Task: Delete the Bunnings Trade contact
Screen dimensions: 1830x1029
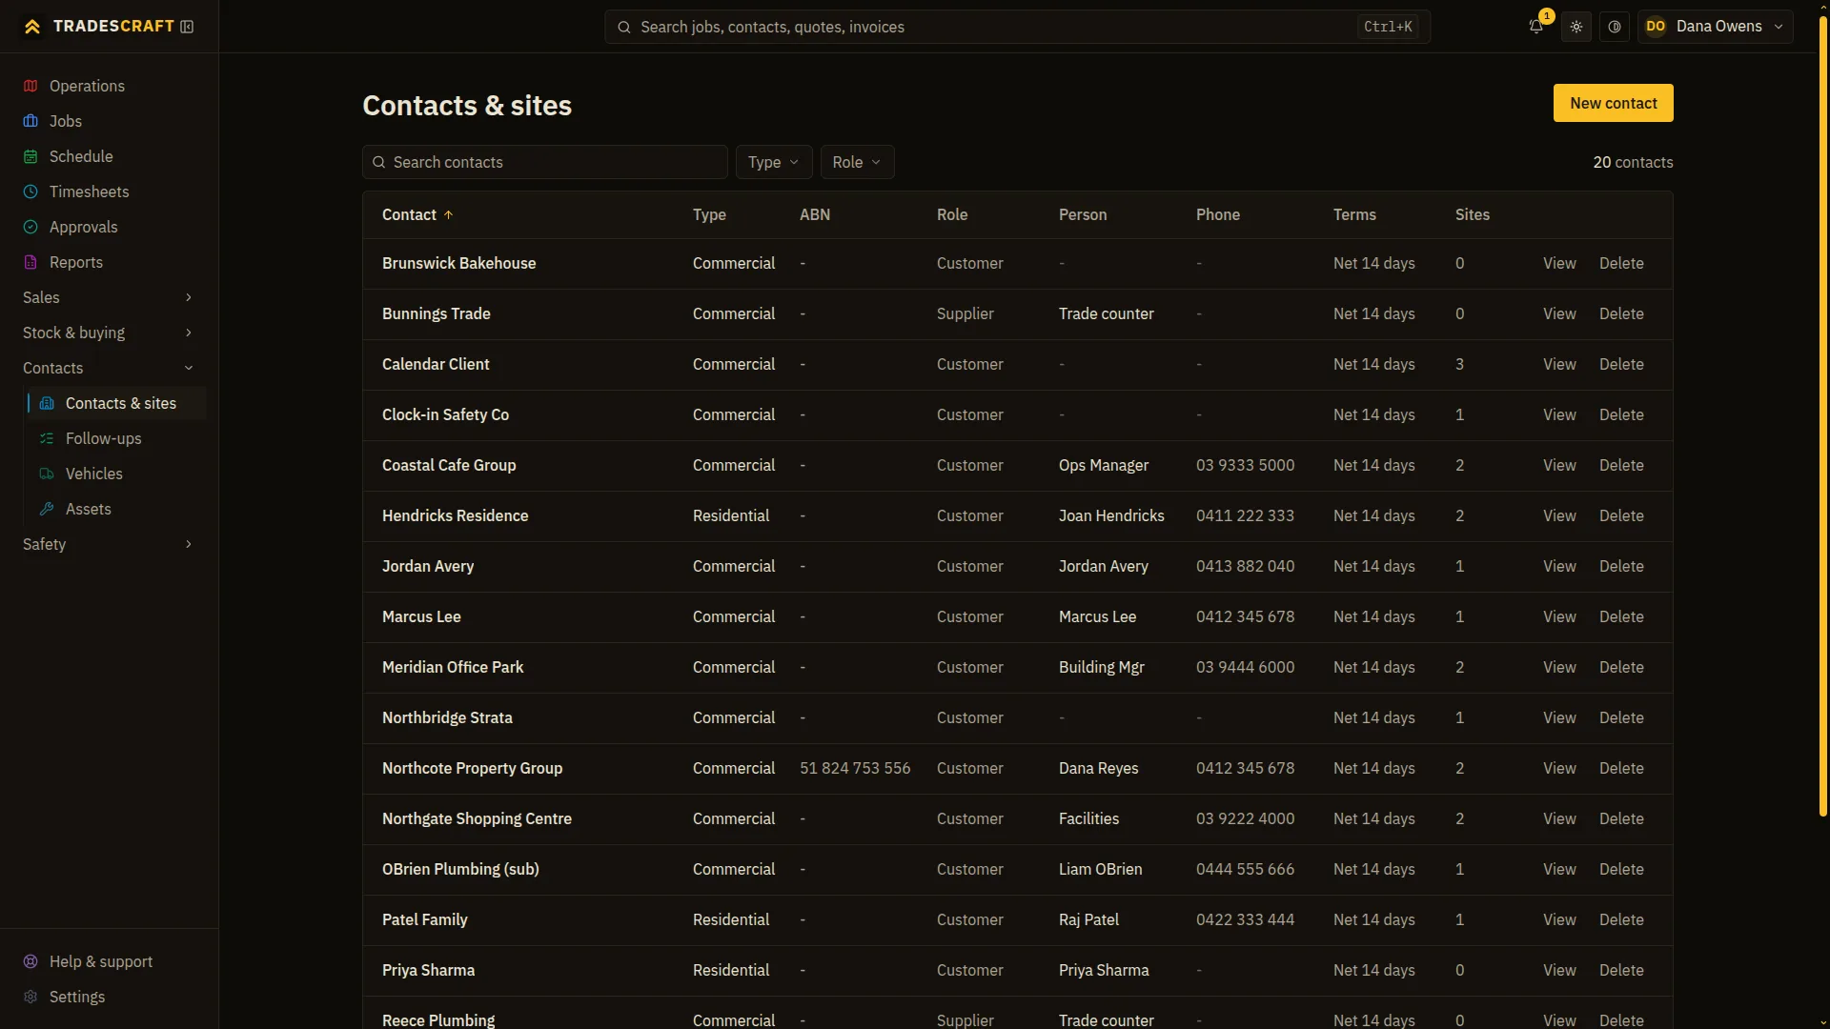Action: click(1621, 313)
